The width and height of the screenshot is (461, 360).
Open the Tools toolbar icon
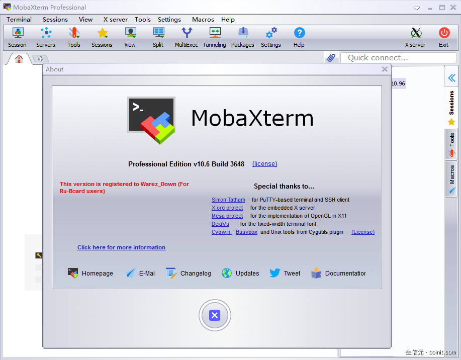click(74, 37)
